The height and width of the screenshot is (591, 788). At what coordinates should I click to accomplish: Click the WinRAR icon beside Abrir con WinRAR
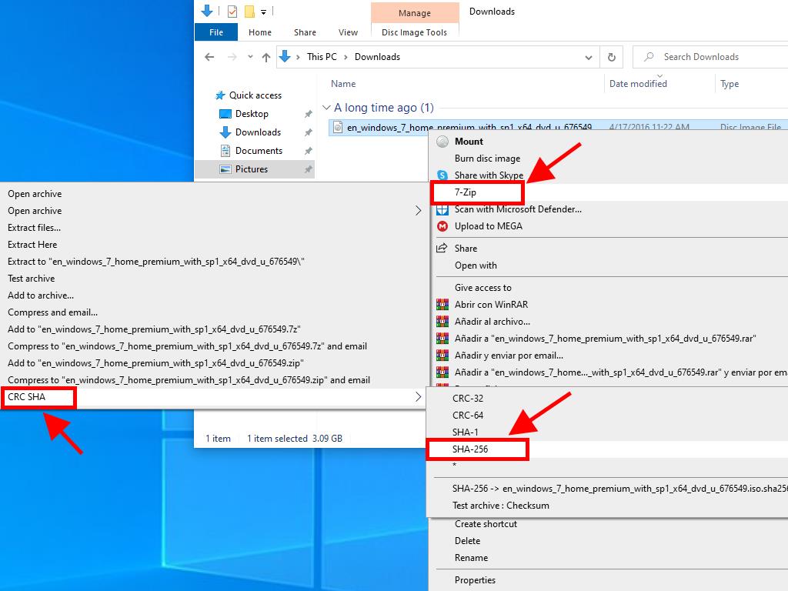tap(442, 305)
